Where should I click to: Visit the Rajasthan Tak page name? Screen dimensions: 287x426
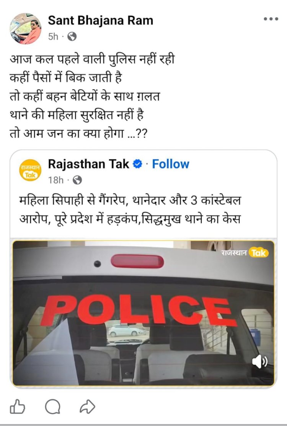[89, 164]
